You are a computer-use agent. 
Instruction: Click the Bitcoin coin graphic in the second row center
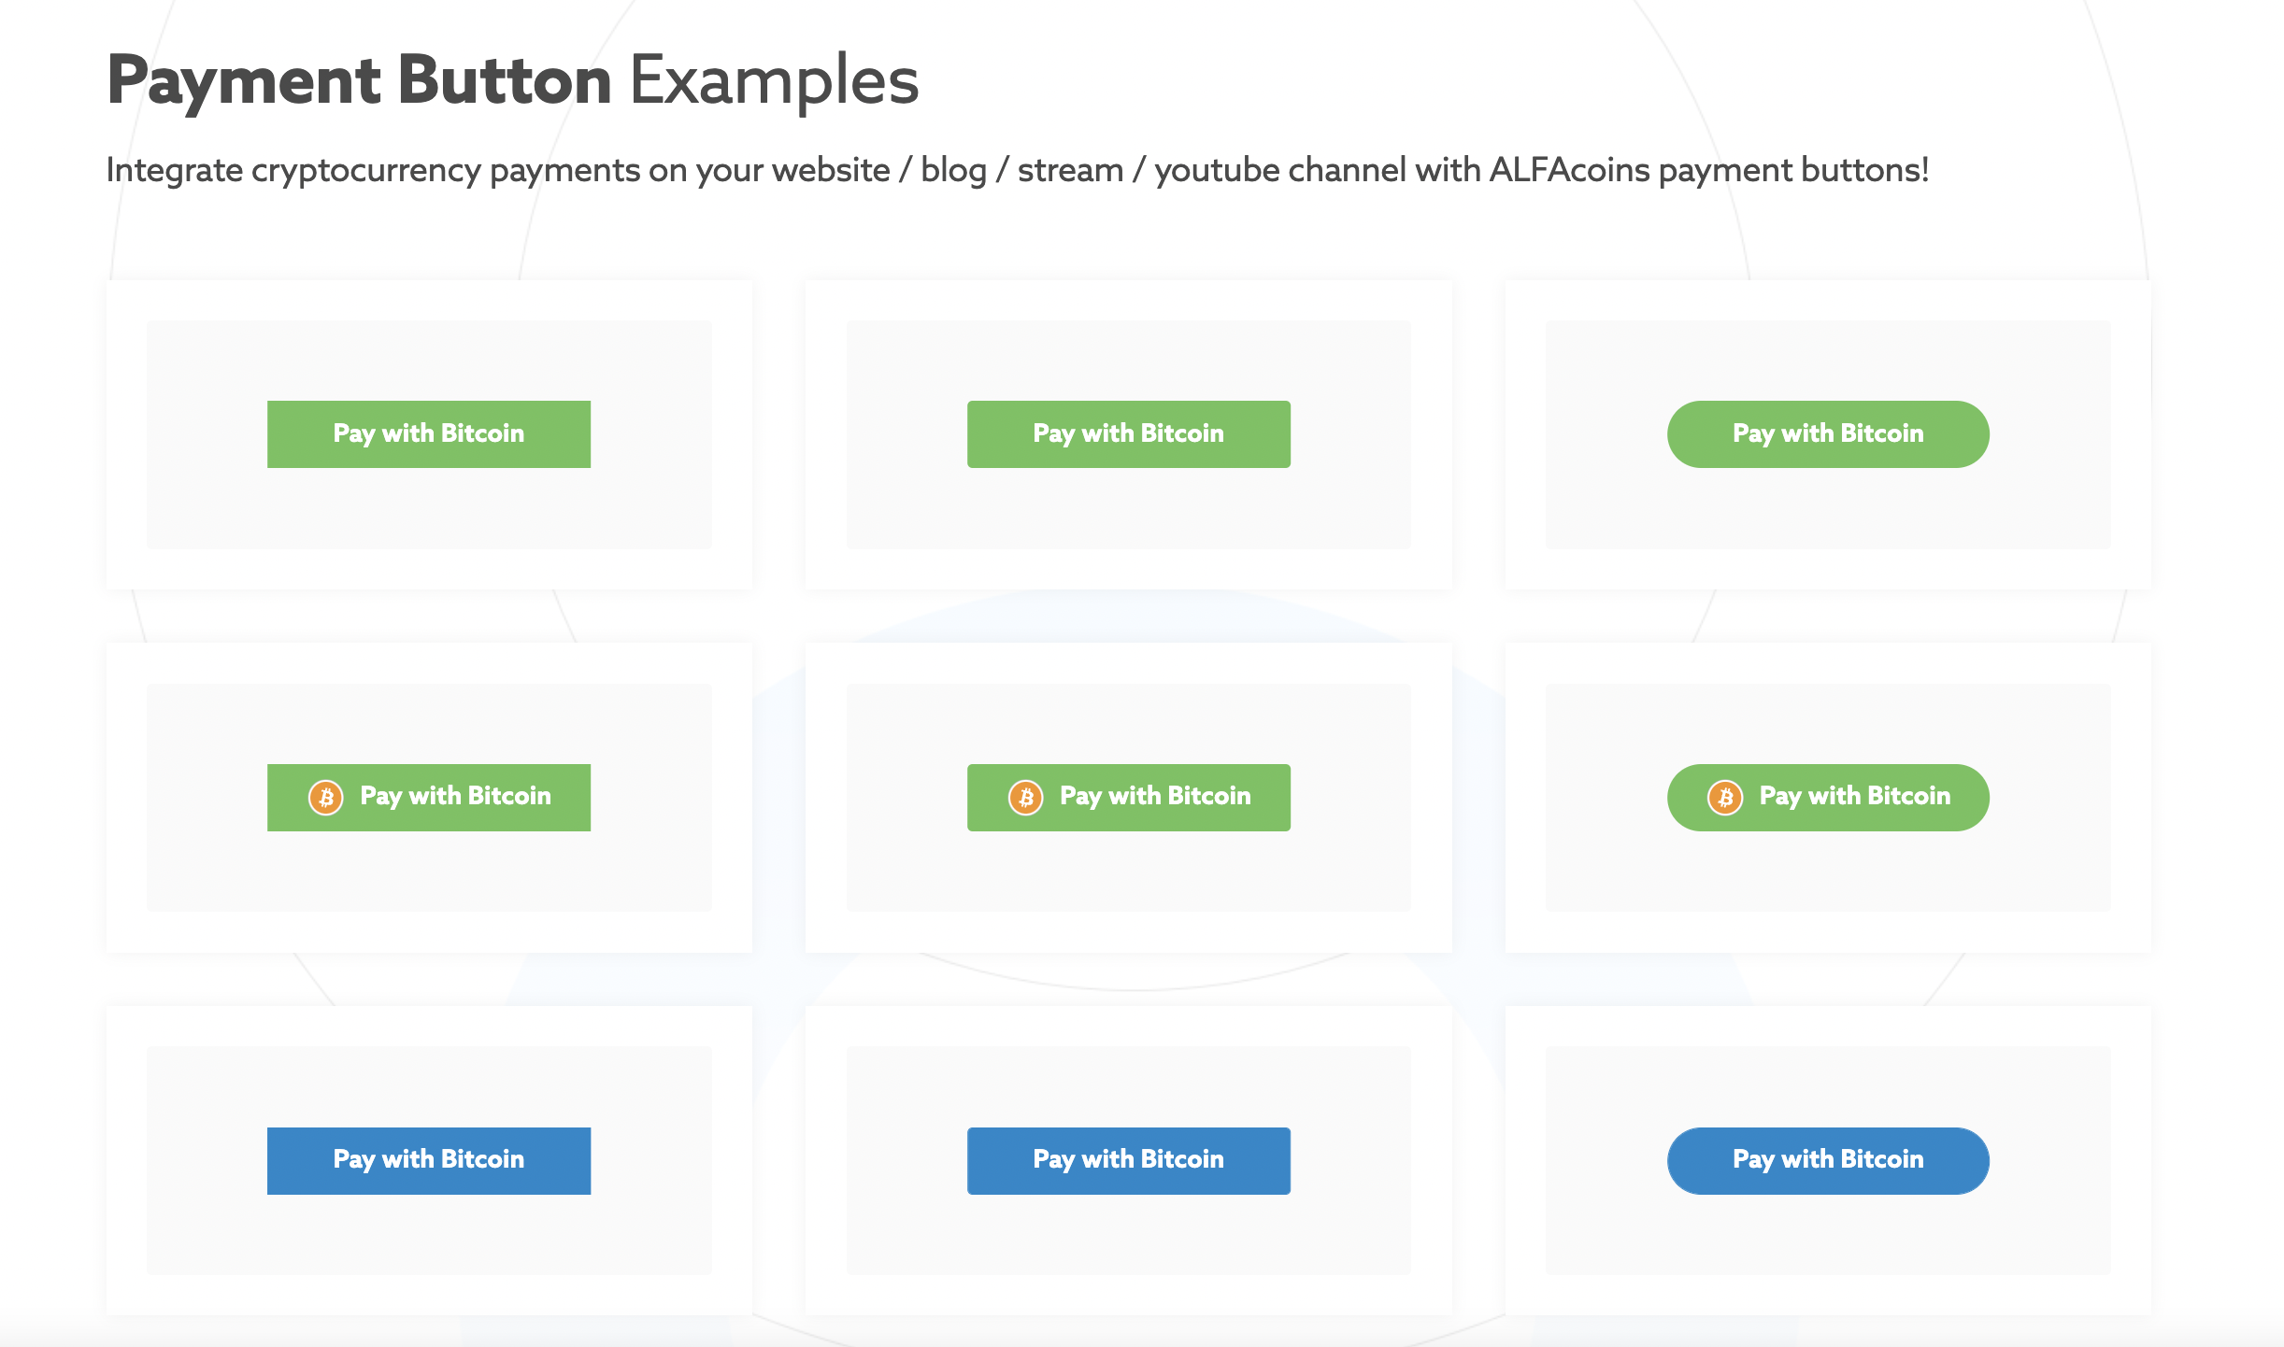point(1026,797)
